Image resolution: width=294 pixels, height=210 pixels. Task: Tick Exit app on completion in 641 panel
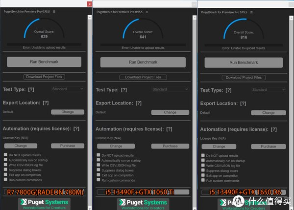coord(98,175)
